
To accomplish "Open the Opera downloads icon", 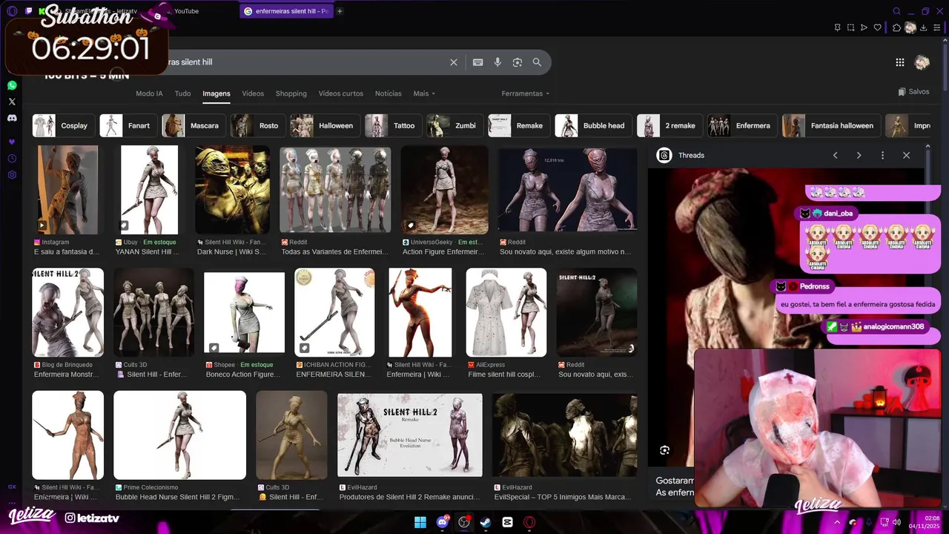I will pos(924,27).
